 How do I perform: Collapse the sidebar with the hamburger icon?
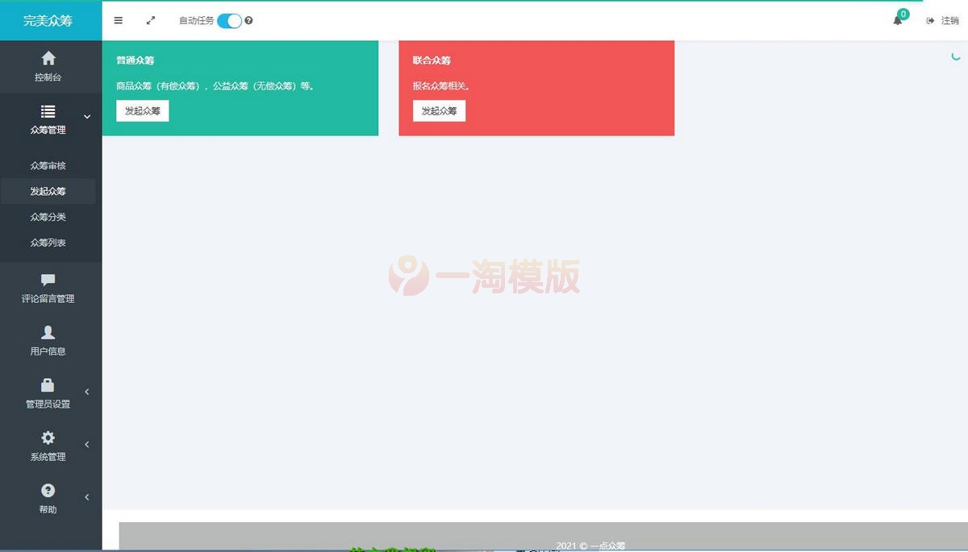point(118,20)
